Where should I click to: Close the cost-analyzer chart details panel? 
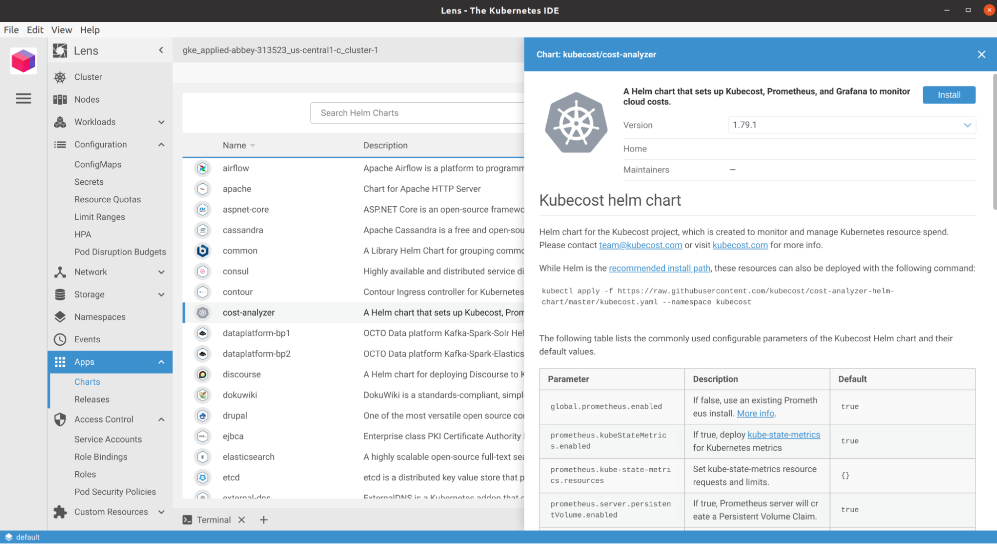point(981,54)
